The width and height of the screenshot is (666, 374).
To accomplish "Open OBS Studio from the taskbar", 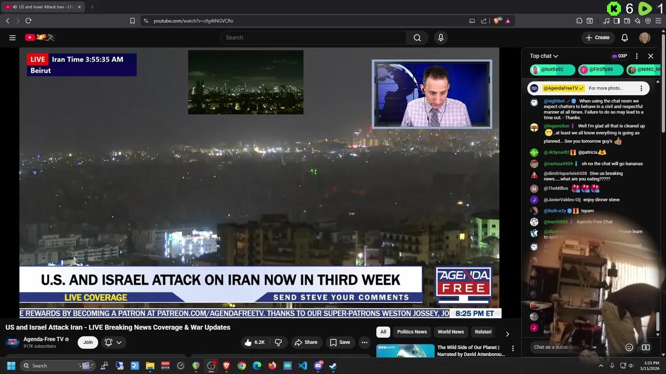I will point(211,366).
